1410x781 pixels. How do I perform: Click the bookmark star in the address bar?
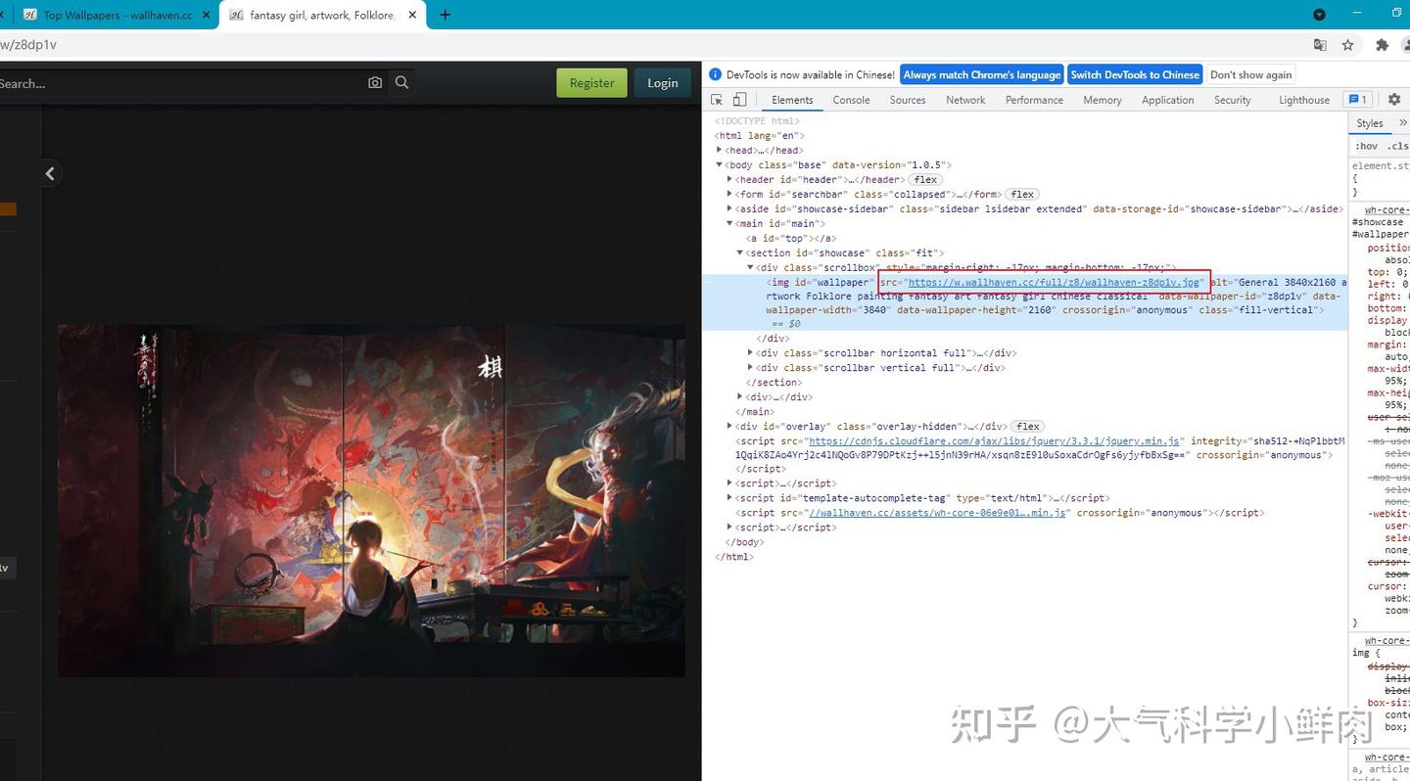click(1347, 45)
